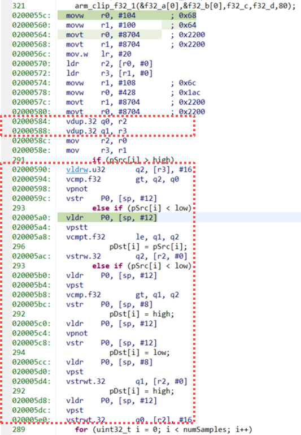Click the 'mov.w lr, #20' instruction

99,54
